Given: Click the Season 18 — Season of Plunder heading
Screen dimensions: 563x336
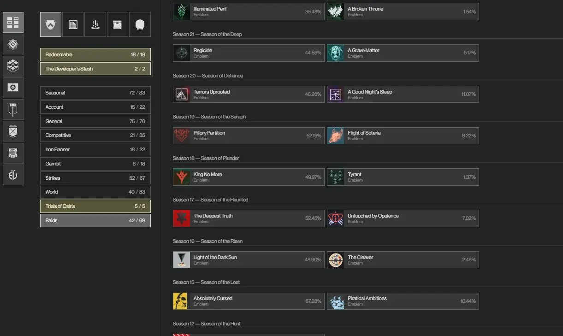Looking at the screenshot, I should click(206, 158).
